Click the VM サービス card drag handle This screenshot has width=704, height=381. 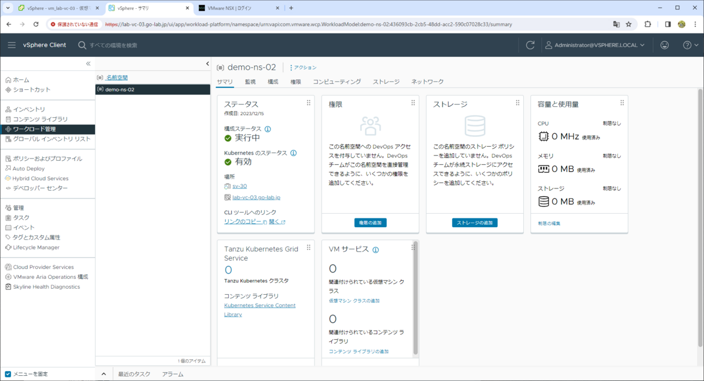click(x=413, y=247)
